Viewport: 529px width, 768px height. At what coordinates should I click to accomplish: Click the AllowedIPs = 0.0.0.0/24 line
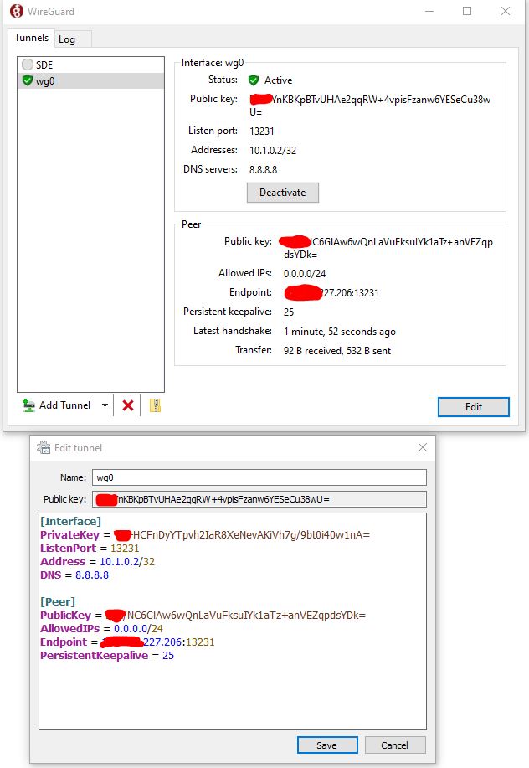(x=101, y=628)
